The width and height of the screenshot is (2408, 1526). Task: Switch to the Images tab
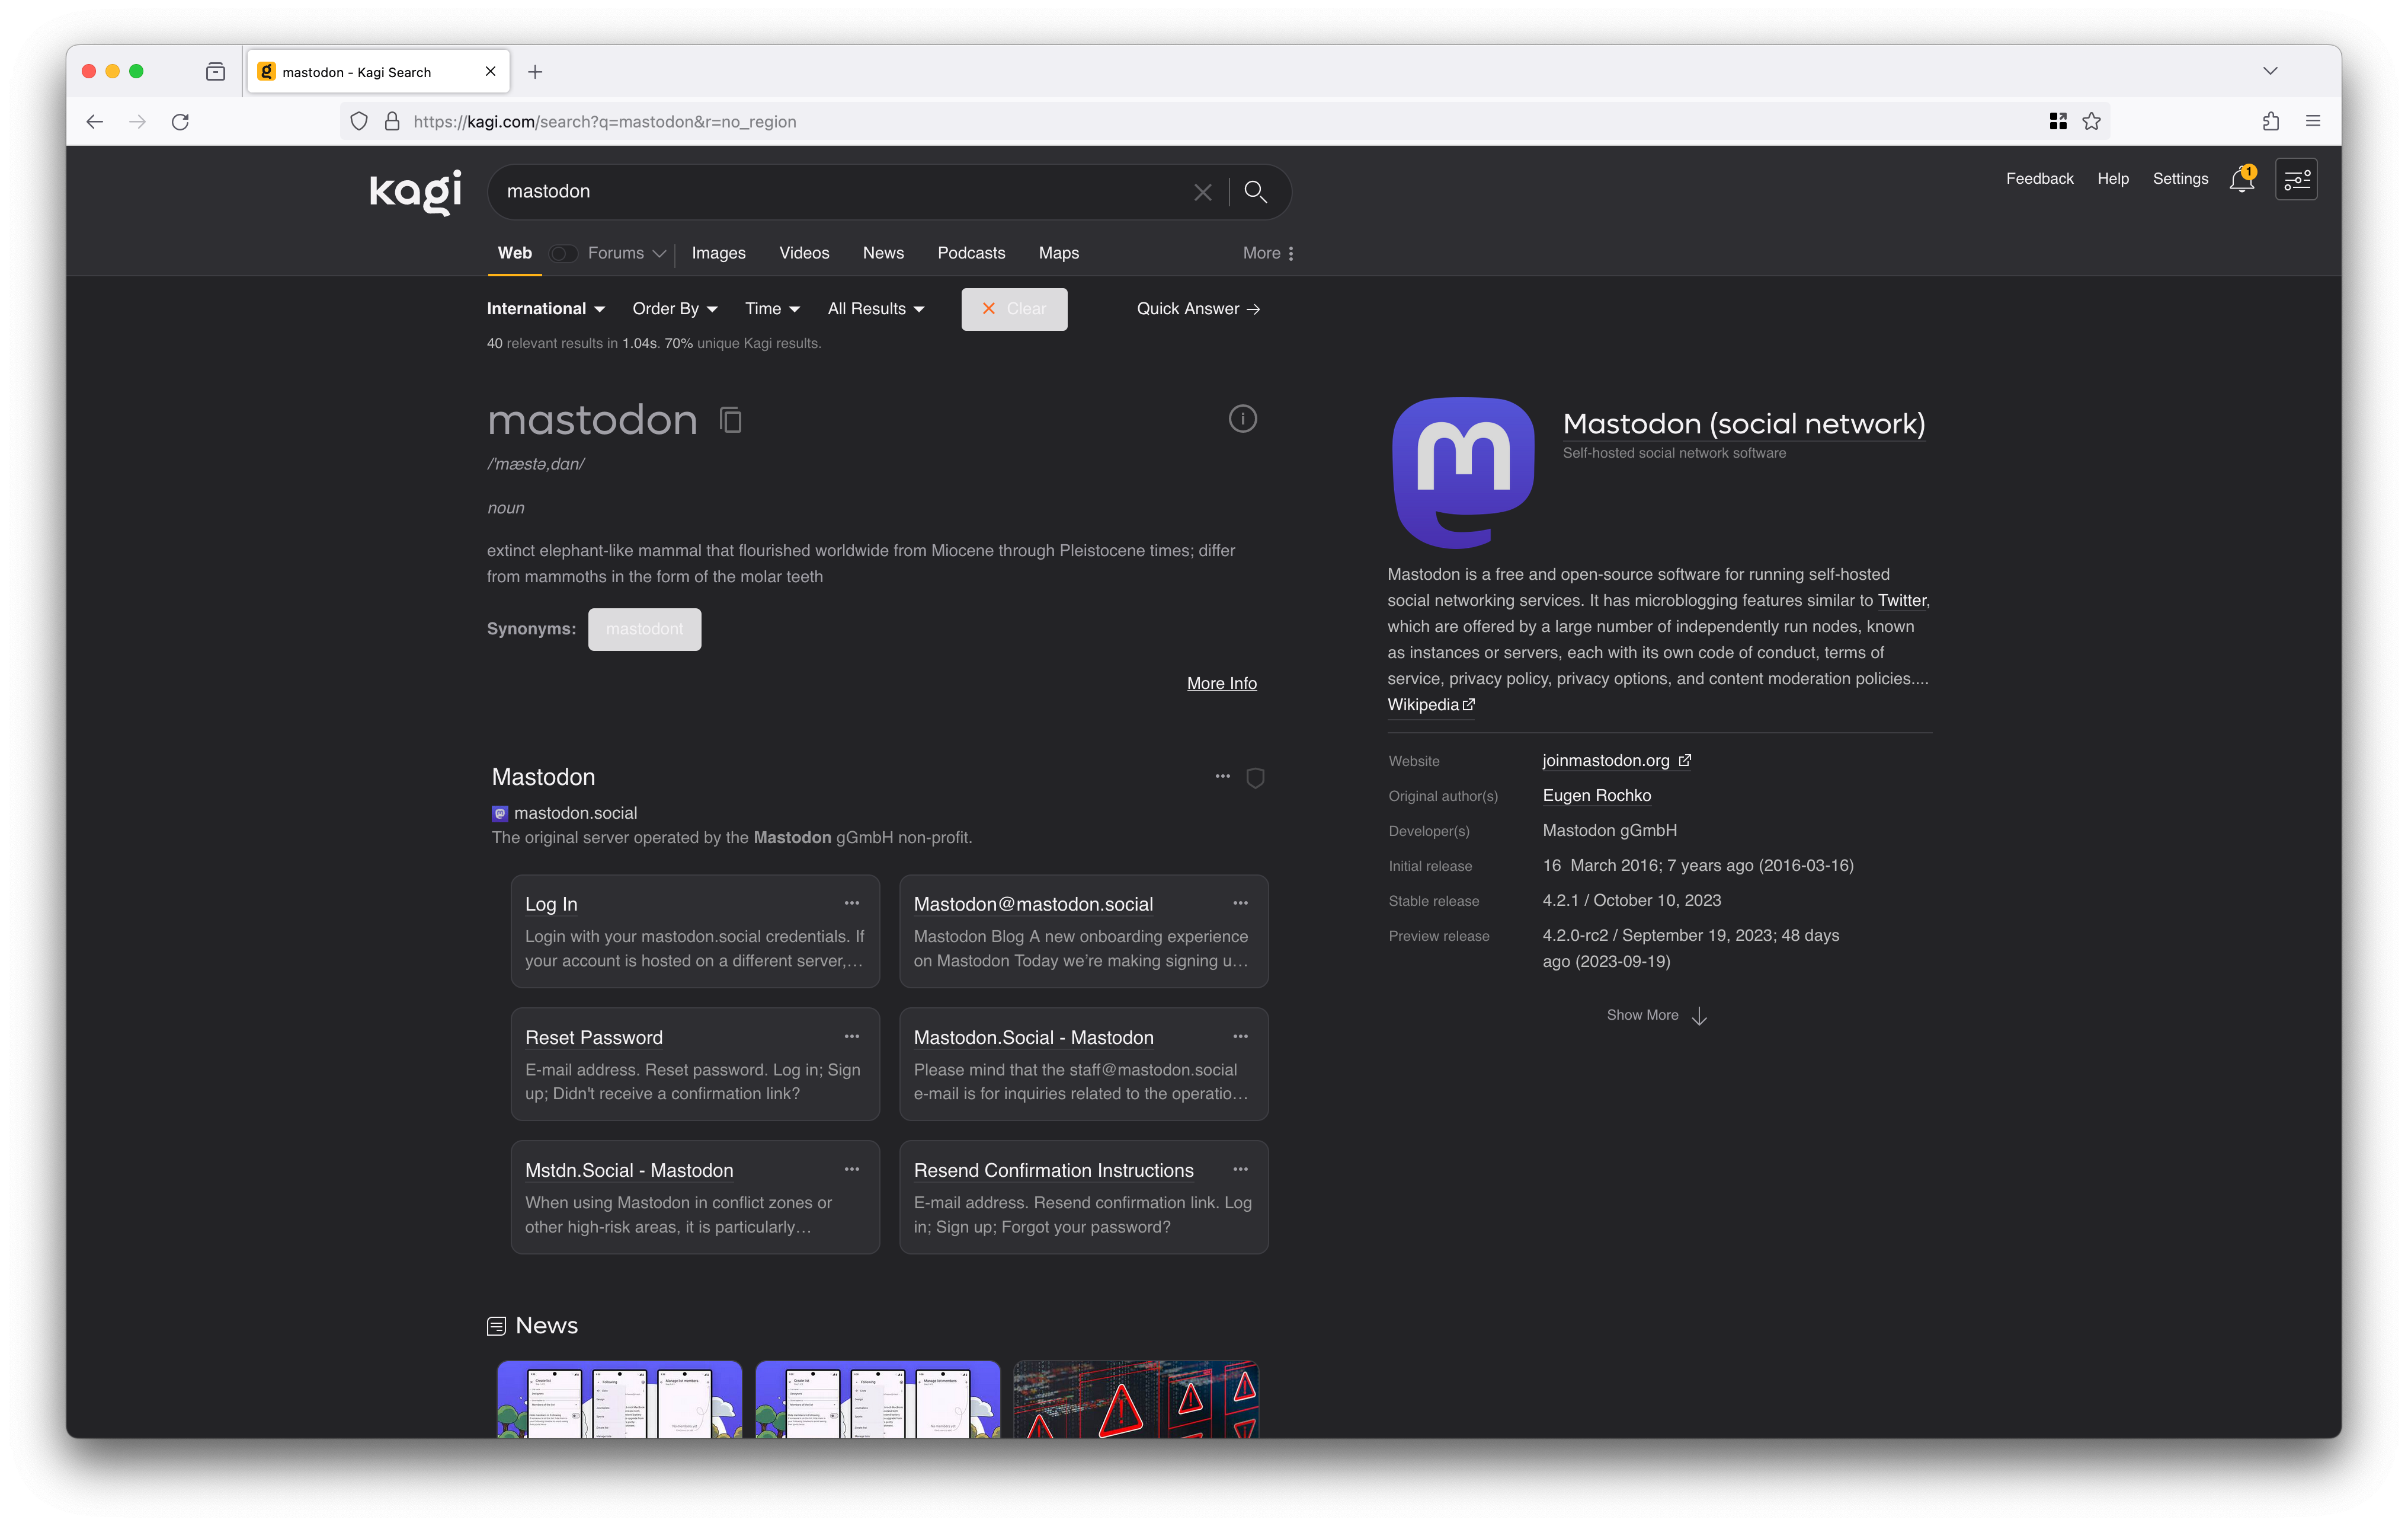[x=718, y=254]
